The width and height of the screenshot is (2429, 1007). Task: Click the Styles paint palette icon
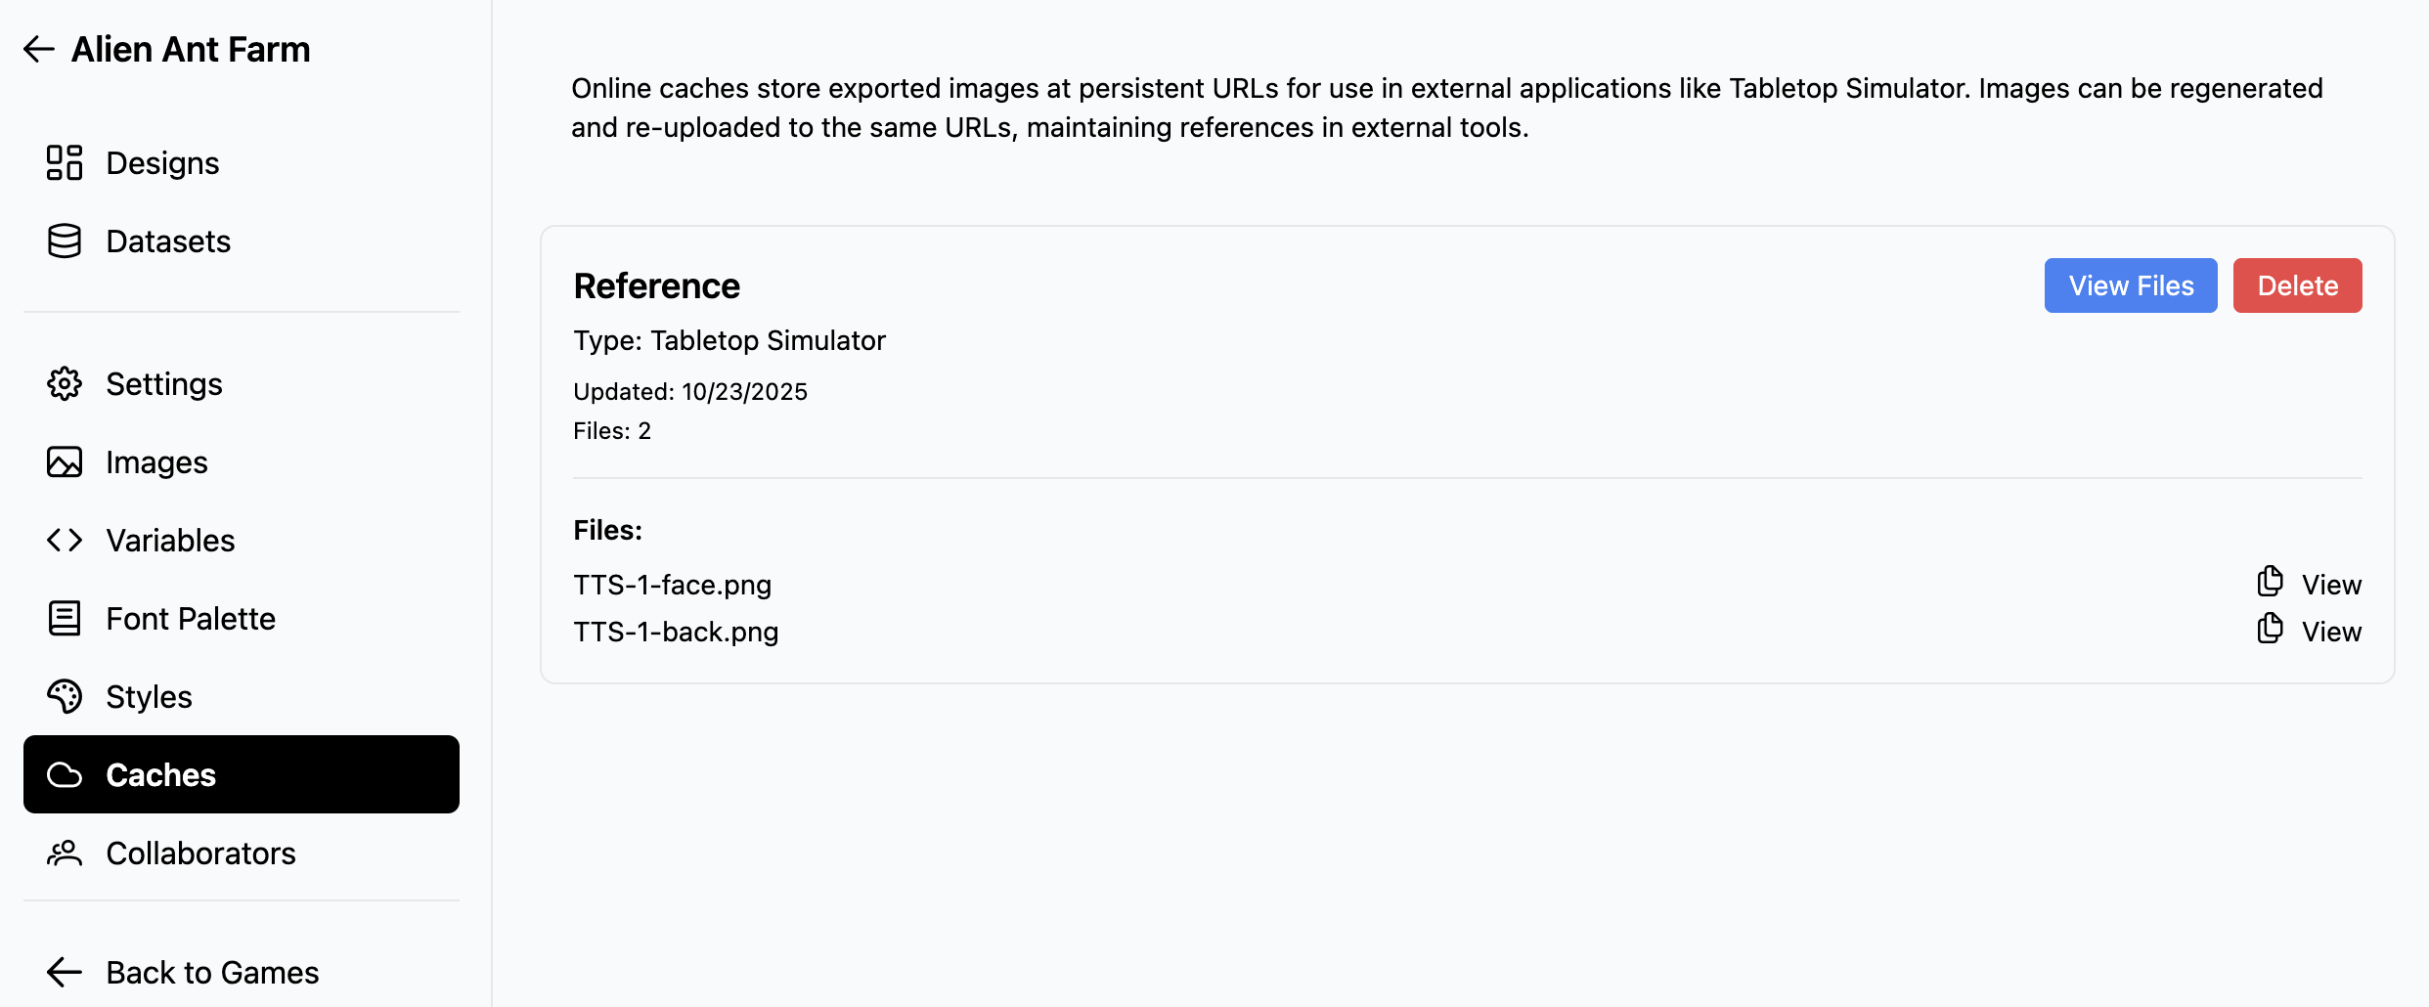[x=65, y=697]
